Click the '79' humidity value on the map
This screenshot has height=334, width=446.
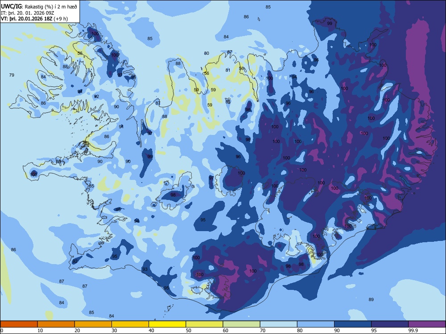[12, 75]
